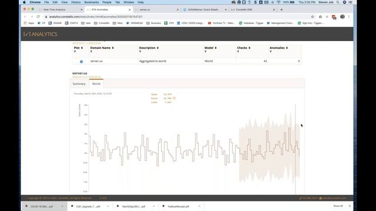This screenshot has height=211, width=376.
Task: Open filter under Domain Name column
Action: [x=92, y=52]
